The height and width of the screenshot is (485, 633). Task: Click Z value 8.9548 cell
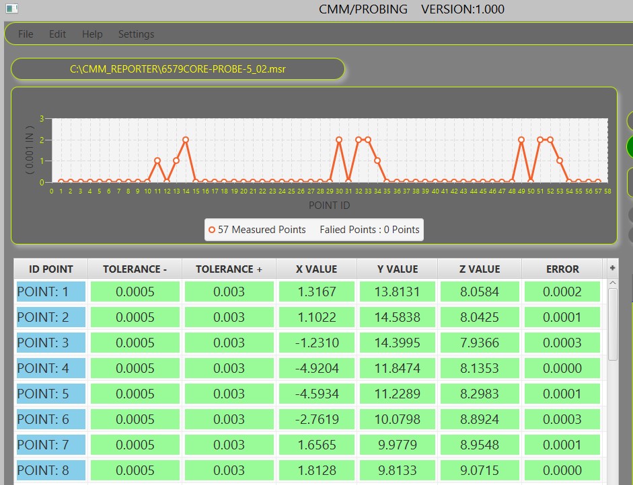click(x=480, y=445)
